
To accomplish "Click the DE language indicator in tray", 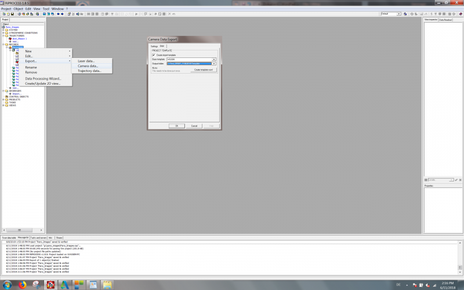I will [x=398, y=285].
